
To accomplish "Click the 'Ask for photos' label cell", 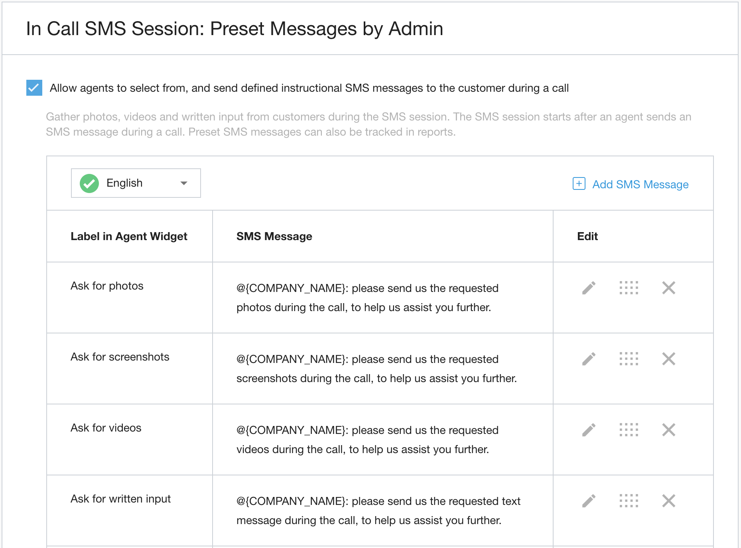I will point(107,286).
